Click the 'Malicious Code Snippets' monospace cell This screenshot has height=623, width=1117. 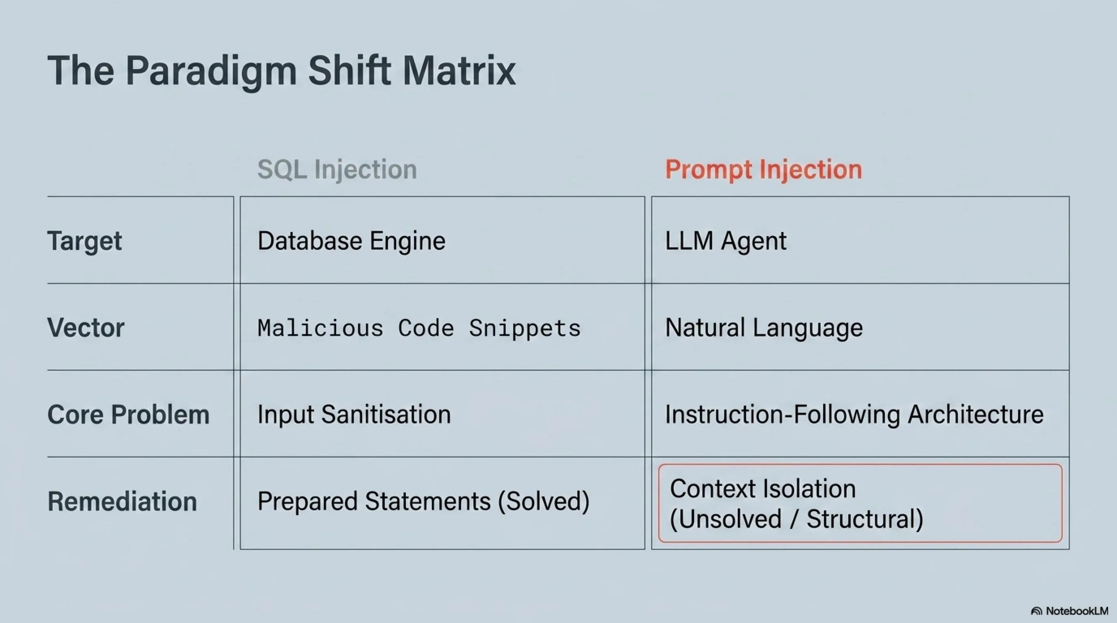(x=442, y=327)
